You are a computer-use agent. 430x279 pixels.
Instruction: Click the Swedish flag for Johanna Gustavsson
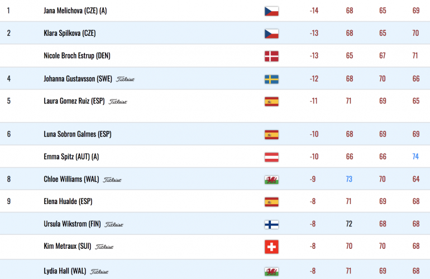(271, 79)
